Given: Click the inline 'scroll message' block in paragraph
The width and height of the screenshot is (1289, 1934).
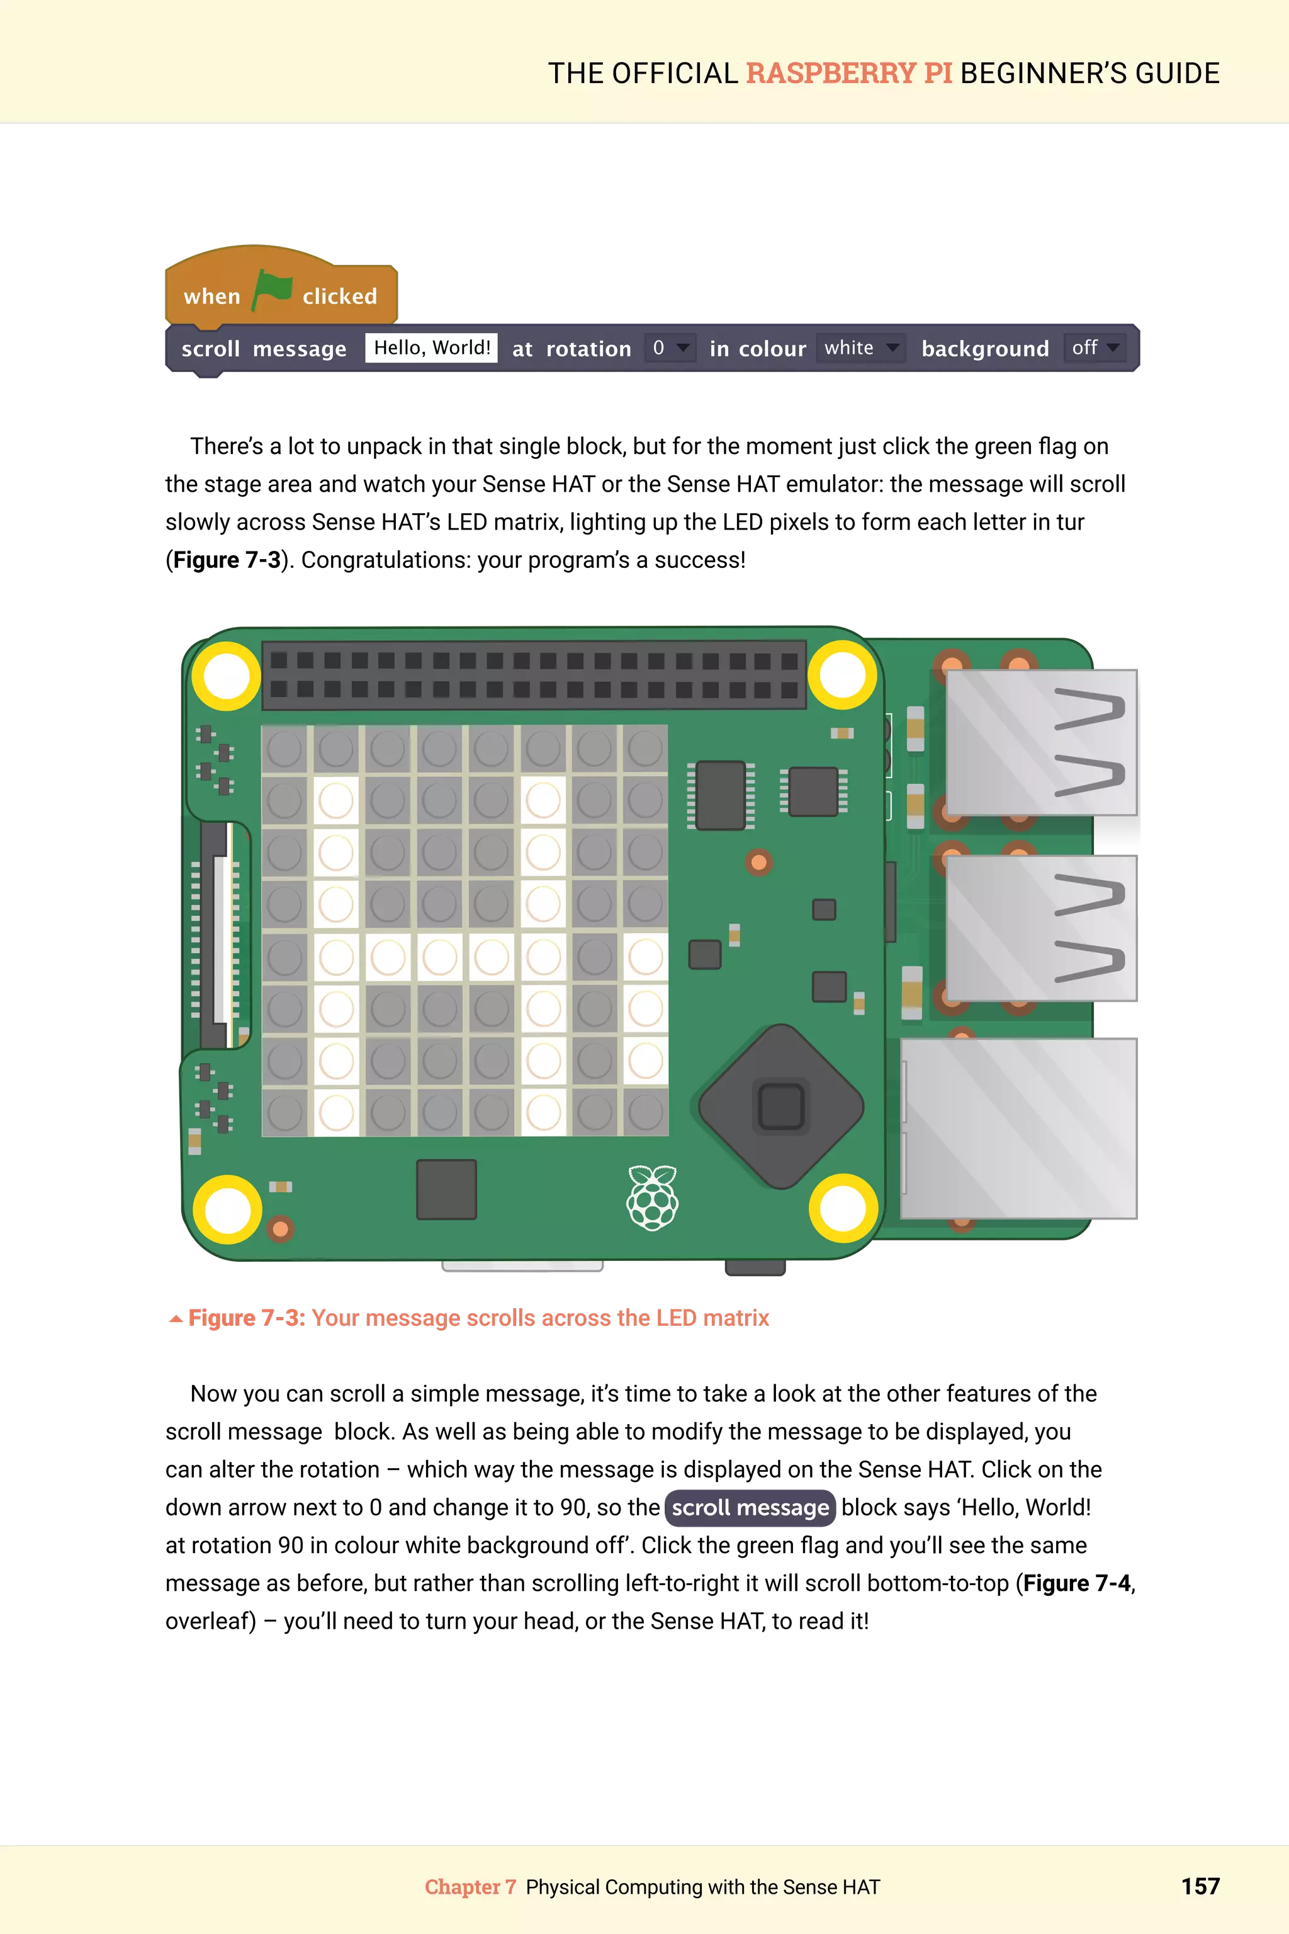Looking at the screenshot, I should [x=750, y=1507].
